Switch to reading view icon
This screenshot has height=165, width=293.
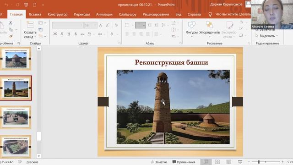click(229, 162)
